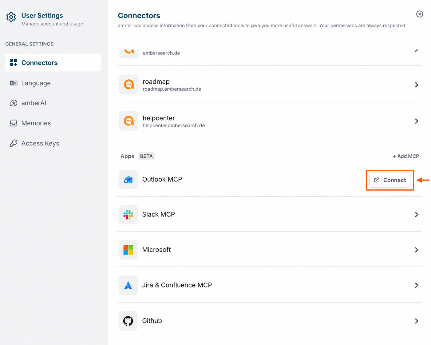Expand the helpcenter connector row
This screenshot has width=431, height=345.
click(417, 121)
